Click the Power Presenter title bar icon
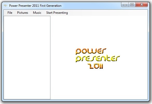152x104 pixels. [5, 5]
